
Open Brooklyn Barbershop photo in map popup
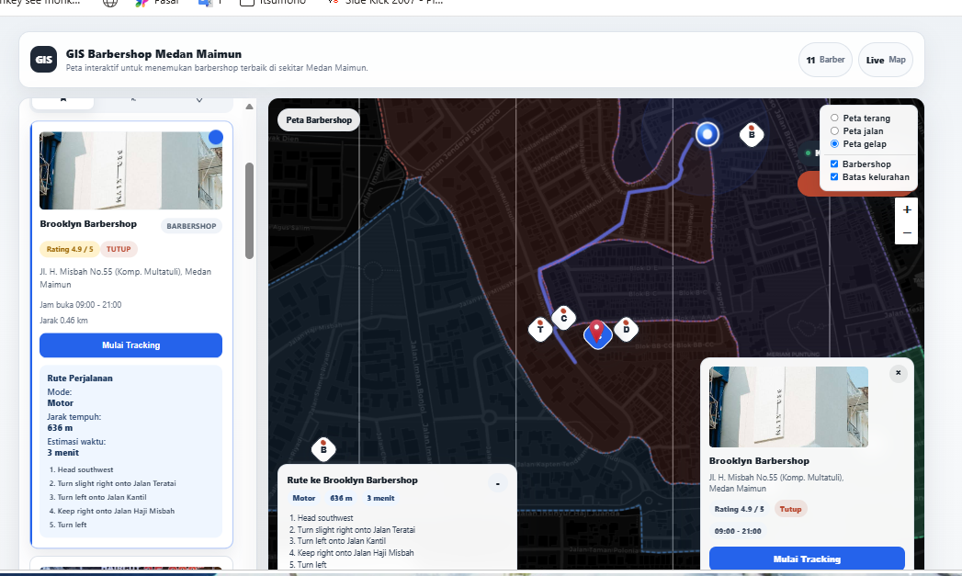pos(788,407)
